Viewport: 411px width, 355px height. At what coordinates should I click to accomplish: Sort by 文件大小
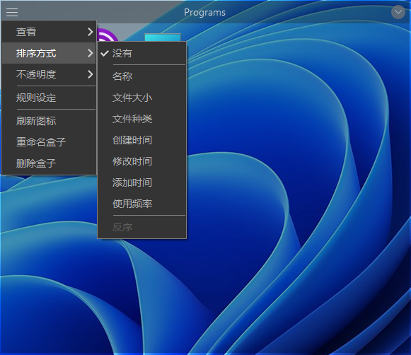coord(141,98)
